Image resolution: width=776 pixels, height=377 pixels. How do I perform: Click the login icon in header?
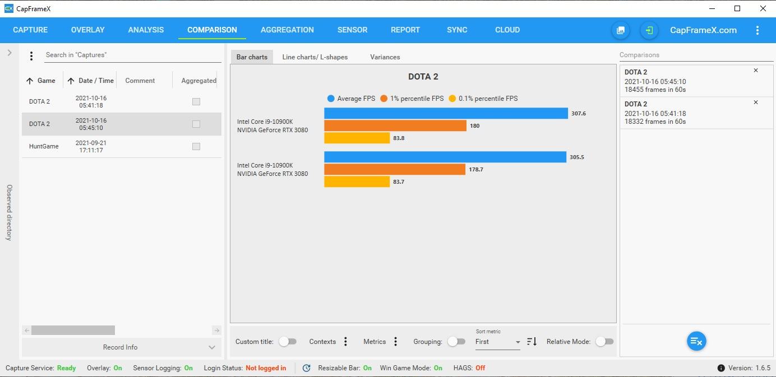(x=649, y=30)
